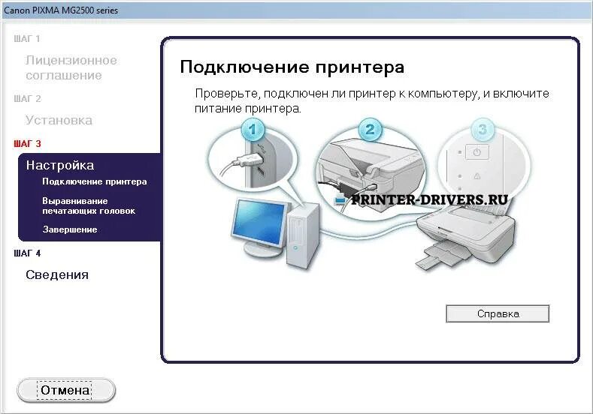Click the power button illustration bubble
The width and height of the screenshot is (593, 414).
[483, 162]
